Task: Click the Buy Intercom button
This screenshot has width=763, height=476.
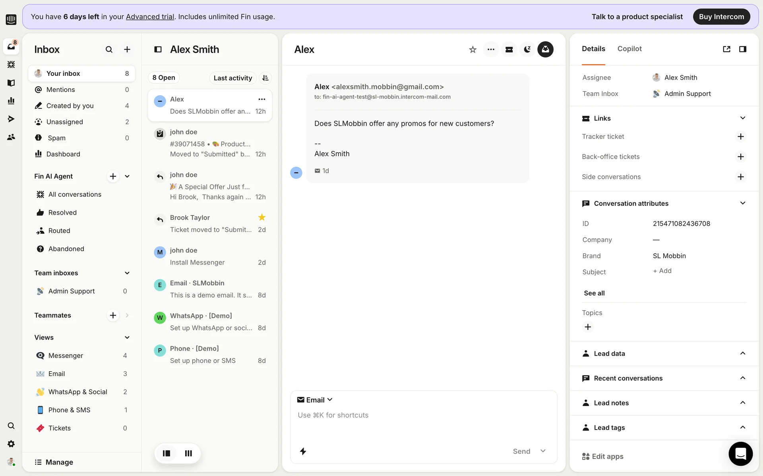Action: click(721, 17)
